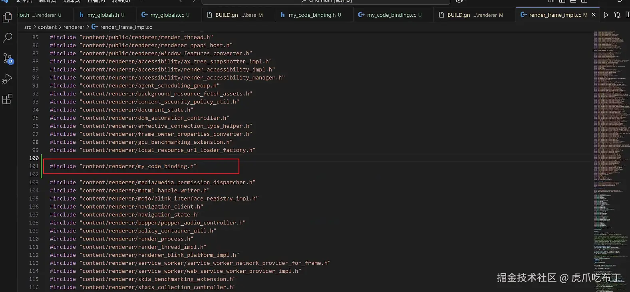630x292 pixels.
Task: Click the service_worker_network_provider_for_frame.h include line
Action: [x=190, y=263]
